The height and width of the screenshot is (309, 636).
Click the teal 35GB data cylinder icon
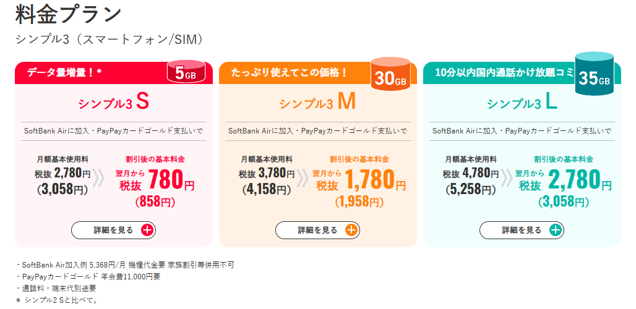[594, 74]
